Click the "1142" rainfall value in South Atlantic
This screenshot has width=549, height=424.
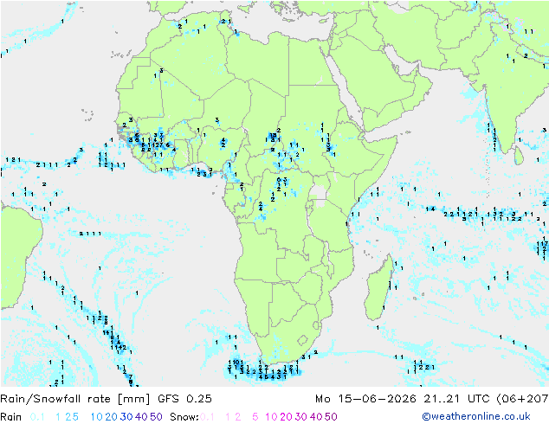pyautogui.click(x=119, y=347)
